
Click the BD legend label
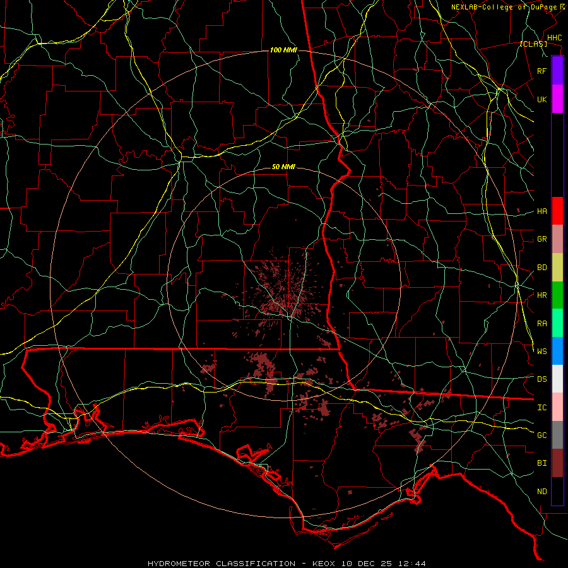[x=541, y=268]
